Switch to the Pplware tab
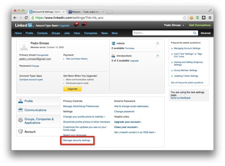The image size is (225, 166). coord(86,12)
